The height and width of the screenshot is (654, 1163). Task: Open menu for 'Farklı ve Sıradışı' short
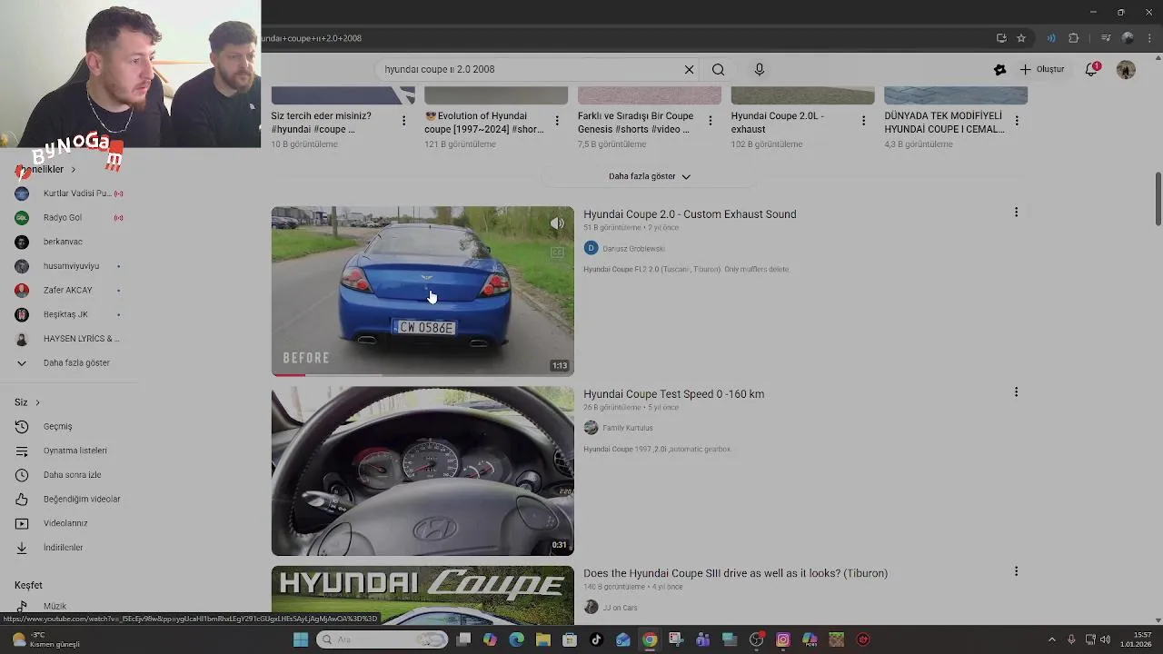point(710,121)
